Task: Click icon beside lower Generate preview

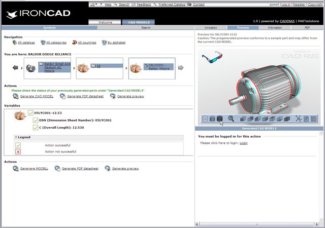Action: pyautogui.click(x=108, y=168)
